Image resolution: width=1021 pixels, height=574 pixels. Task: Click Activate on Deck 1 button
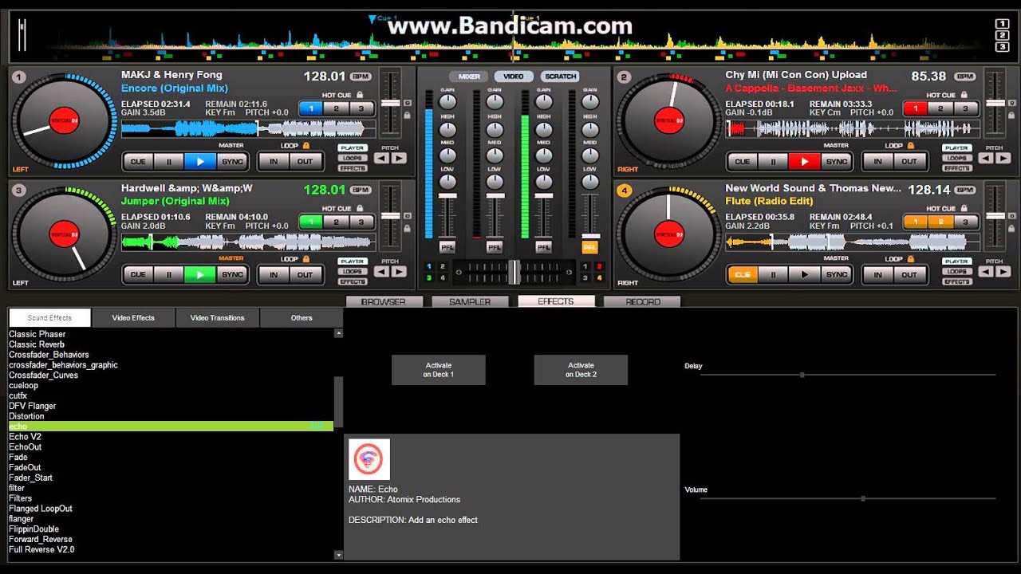pos(438,370)
